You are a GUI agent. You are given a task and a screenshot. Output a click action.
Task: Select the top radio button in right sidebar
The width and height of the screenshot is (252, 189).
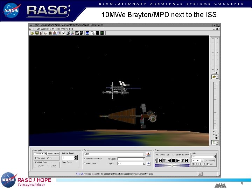coord(214,132)
